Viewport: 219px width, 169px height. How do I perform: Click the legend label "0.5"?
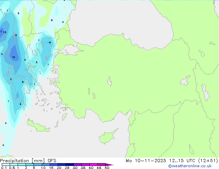[12, 168]
